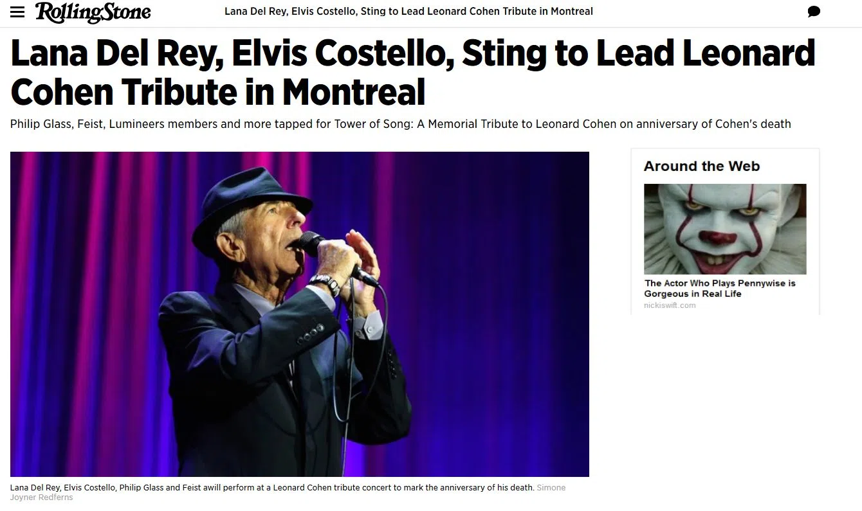Open "The Actor Who Plays Pennywise" link
The image size is (862, 511).
pos(720,288)
